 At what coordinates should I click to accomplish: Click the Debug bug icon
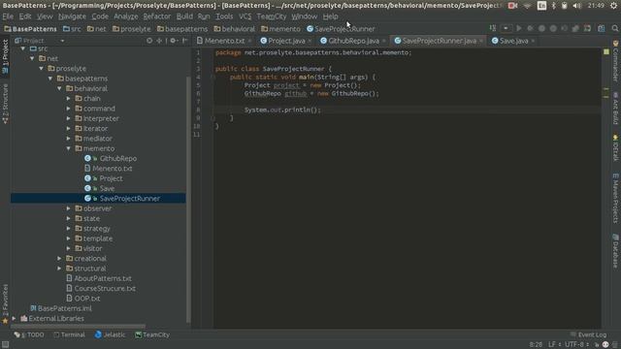click(x=530, y=28)
